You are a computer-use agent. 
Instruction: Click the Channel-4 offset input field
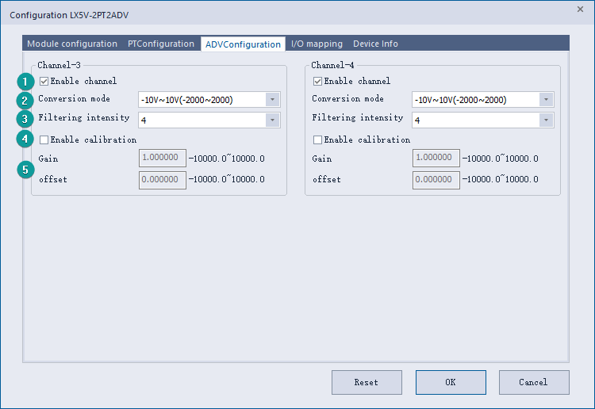coord(436,180)
